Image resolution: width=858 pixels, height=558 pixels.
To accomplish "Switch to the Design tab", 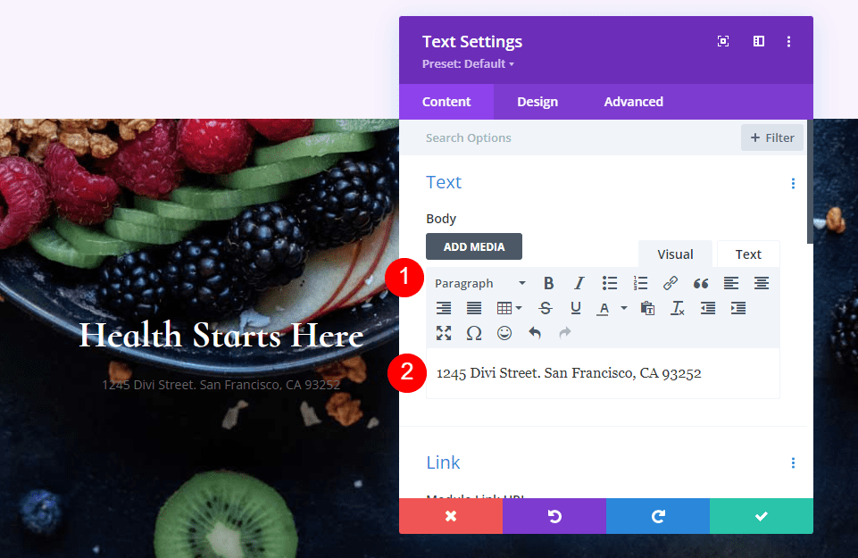I will (x=537, y=101).
